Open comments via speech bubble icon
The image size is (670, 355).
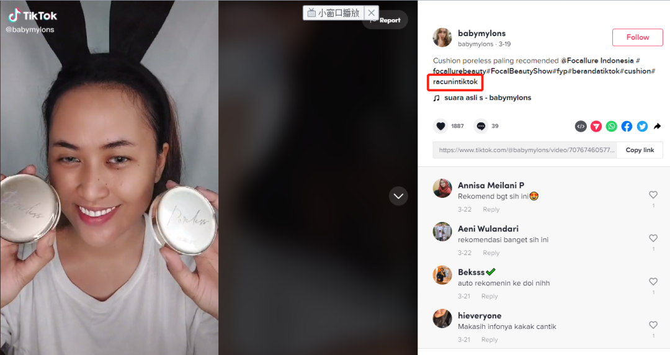point(481,126)
